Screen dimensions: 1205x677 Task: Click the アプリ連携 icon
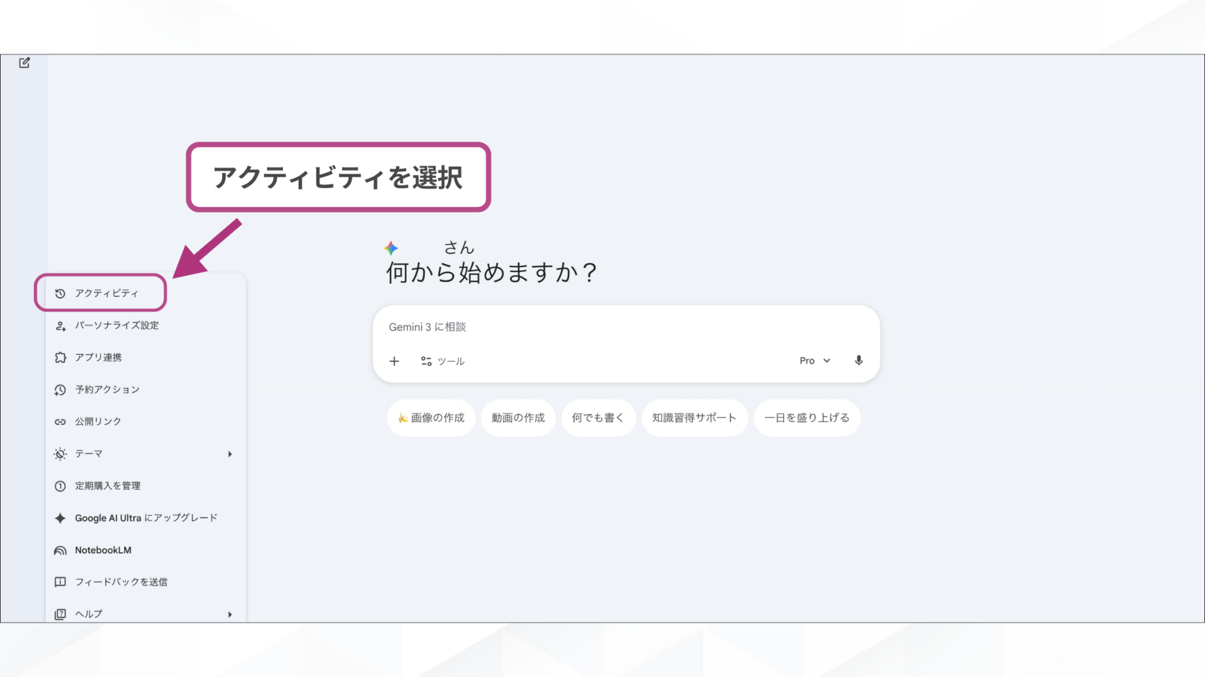[x=60, y=357]
